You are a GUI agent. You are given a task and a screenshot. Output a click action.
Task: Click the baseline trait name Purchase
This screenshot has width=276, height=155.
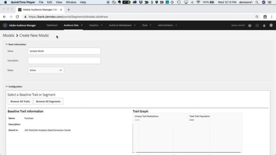[29, 118]
